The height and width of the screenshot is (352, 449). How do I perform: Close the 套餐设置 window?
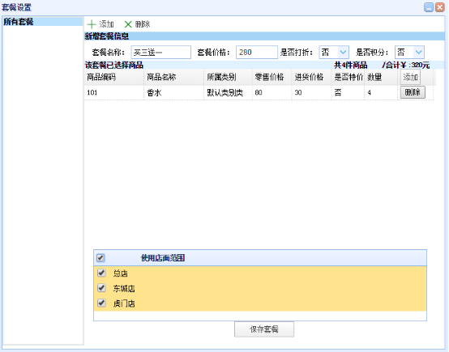tap(439, 7)
